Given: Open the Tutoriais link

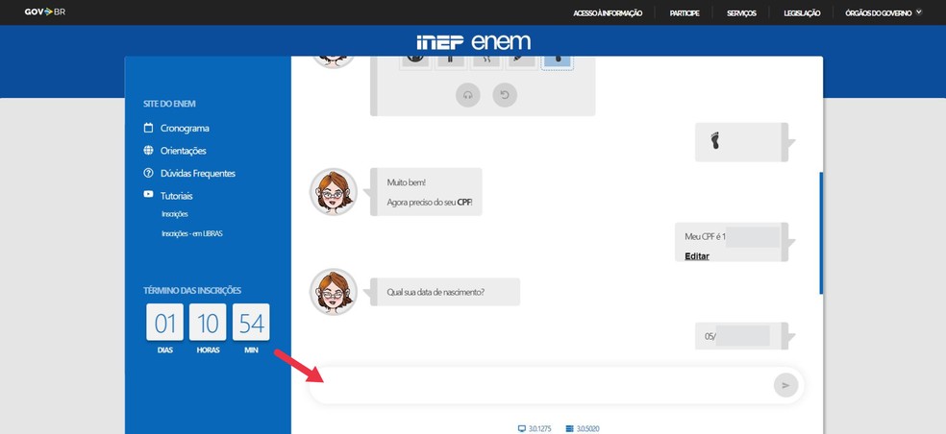Looking at the screenshot, I should click(x=176, y=196).
